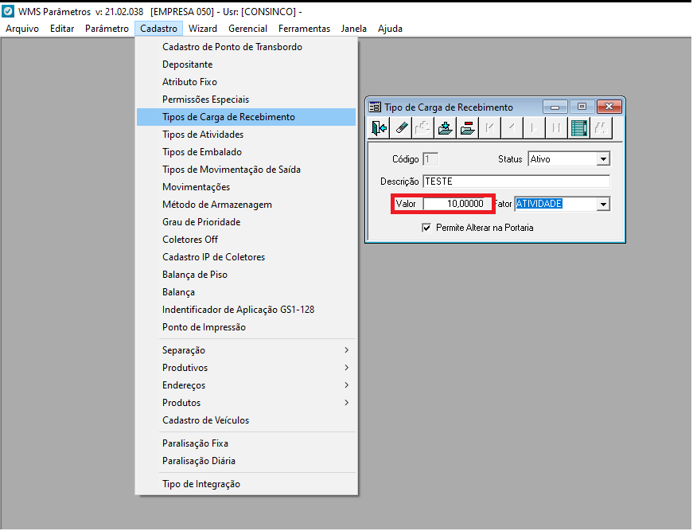Minimize the Tipo de Carga de Recebimento window
693x531 pixels.
tap(555, 107)
